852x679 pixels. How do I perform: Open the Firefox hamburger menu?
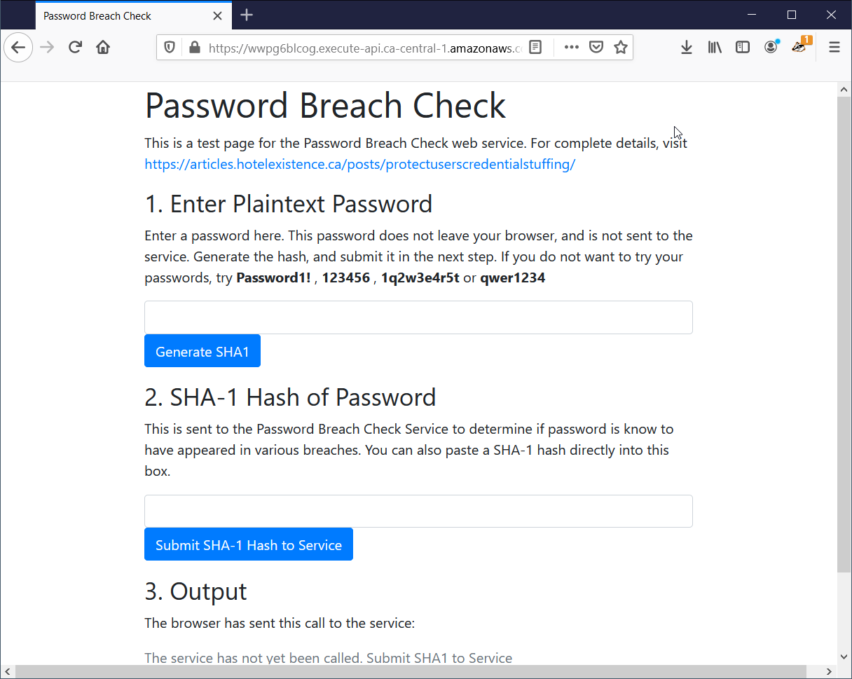coord(834,48)
